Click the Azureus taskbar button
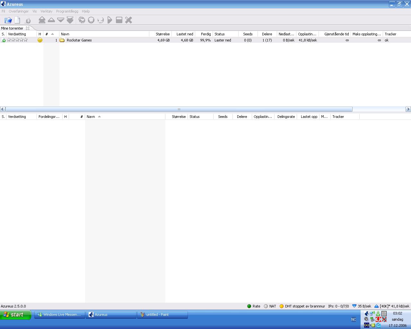This screenshot has width=411, height=329. 111,315
